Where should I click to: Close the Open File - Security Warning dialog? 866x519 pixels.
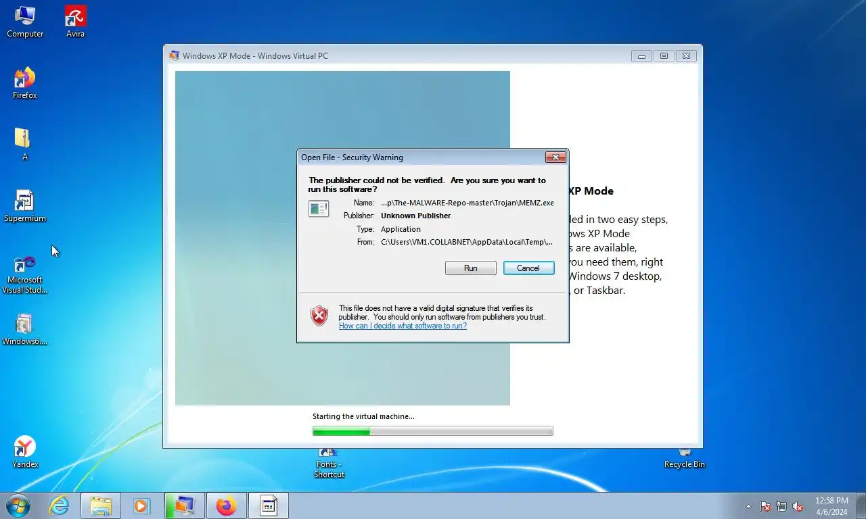point(555,157)
